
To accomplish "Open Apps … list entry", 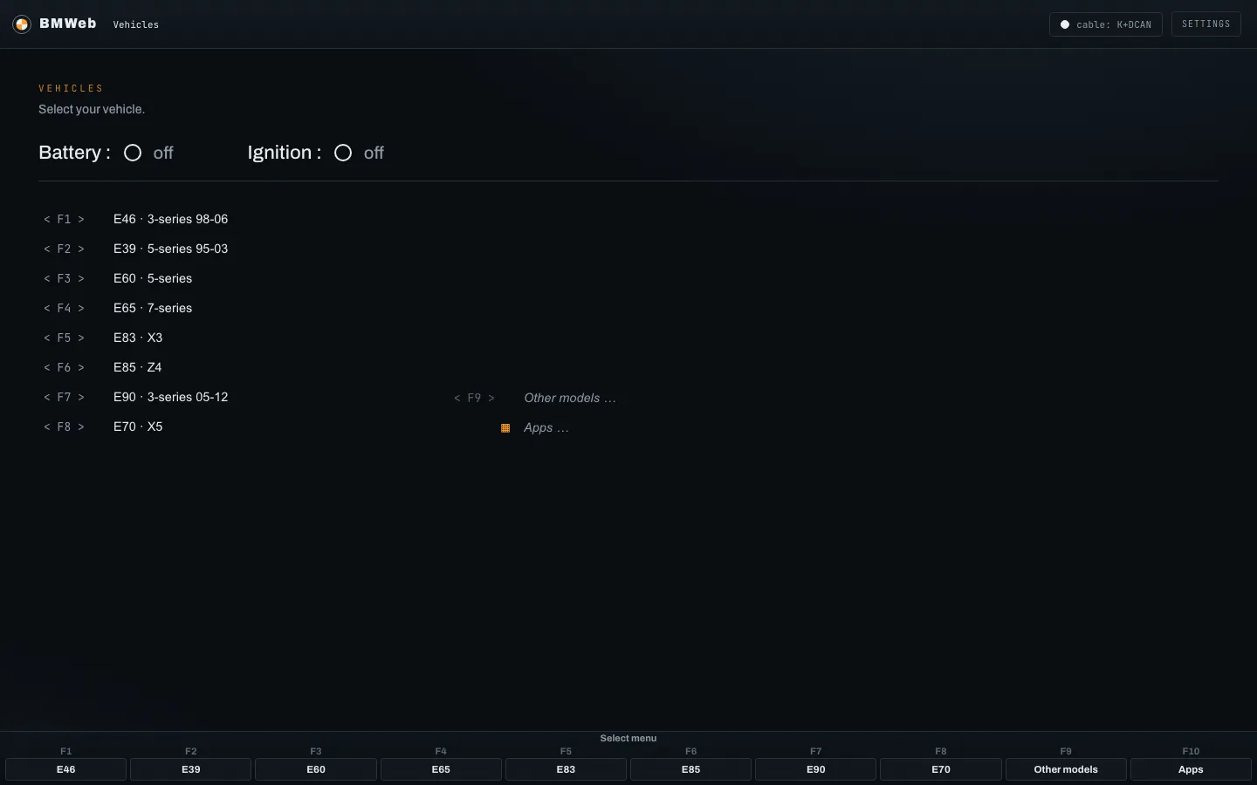I will click(546, 427).
